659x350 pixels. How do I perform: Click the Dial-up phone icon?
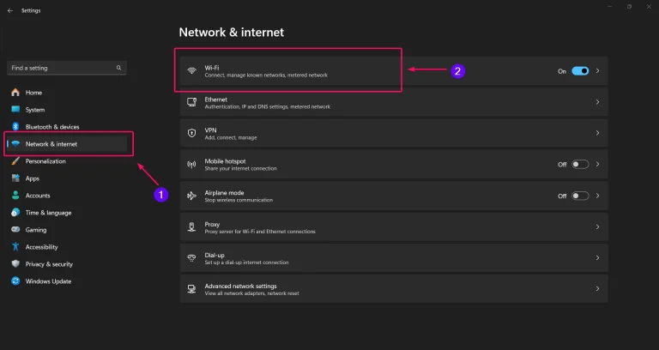click(191, 258)
